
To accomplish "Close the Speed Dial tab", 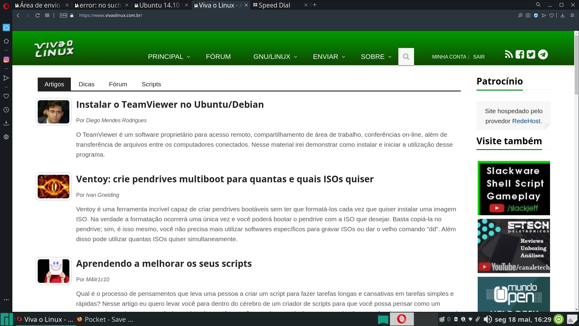I will pyautogui.click(x=306, y=5).
